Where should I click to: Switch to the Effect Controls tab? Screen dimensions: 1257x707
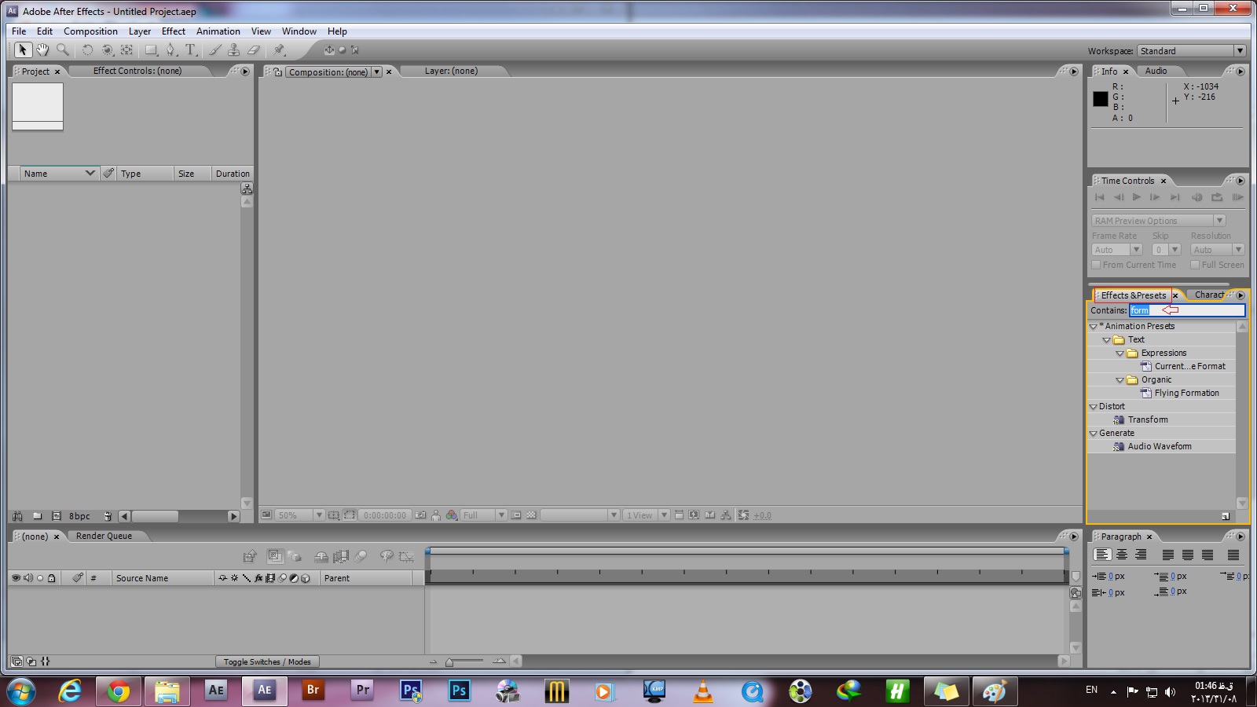click(137, 71)
